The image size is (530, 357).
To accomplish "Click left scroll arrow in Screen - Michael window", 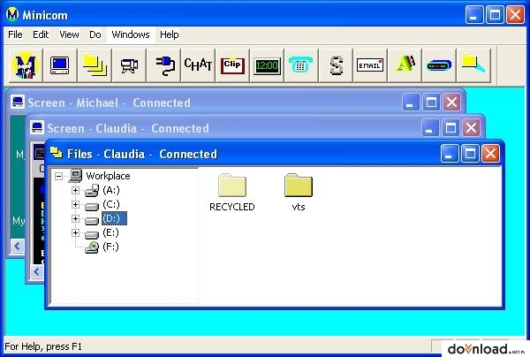I will (18, 246).
